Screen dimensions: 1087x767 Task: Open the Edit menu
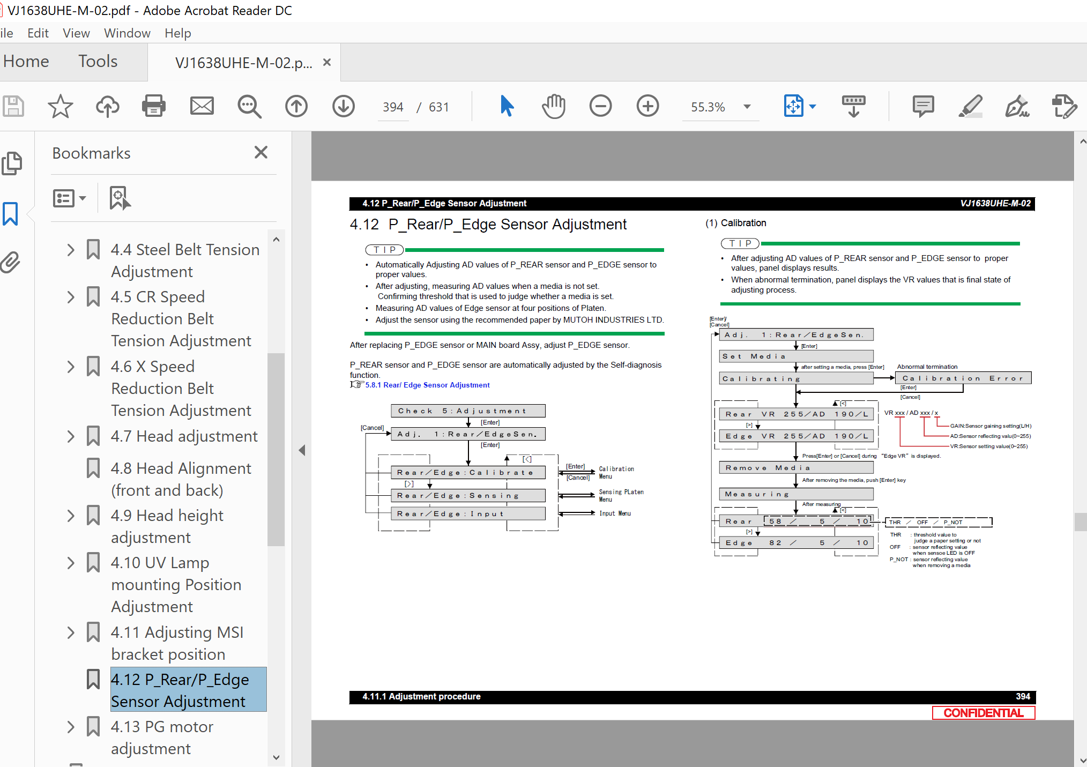[38, 33]
